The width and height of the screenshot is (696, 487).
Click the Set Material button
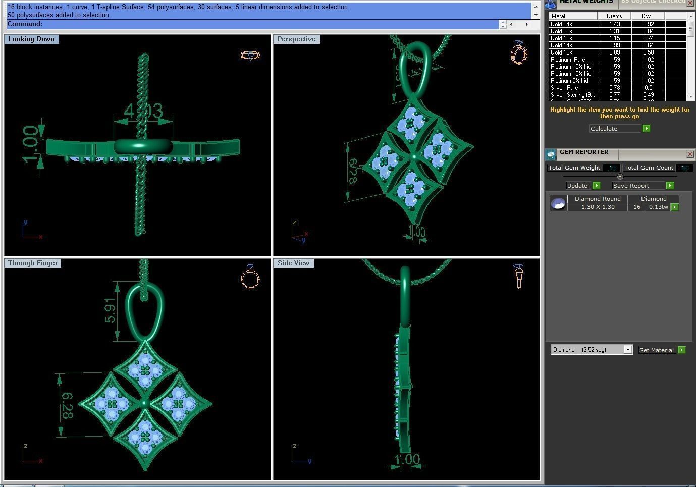point(656,350)
